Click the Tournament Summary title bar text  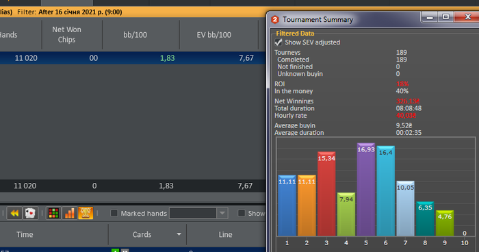point(318,20)
